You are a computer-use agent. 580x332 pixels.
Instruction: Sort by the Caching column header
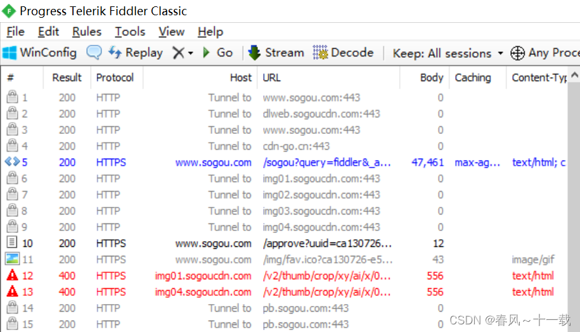pyautogui.click(x=477, y=77)
